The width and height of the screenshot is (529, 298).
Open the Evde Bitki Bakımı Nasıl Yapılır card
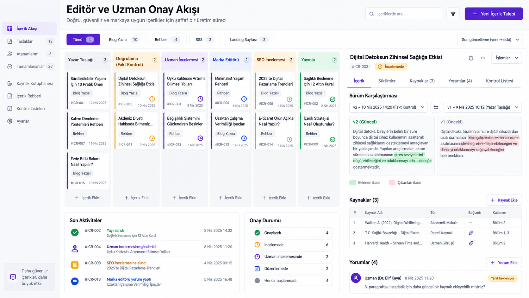88,170
